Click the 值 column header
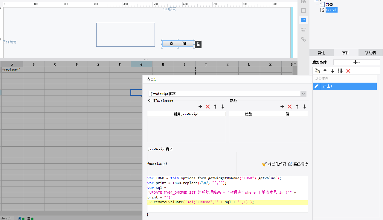Viewport: 383px width, 220px height. tap(288, 114)
